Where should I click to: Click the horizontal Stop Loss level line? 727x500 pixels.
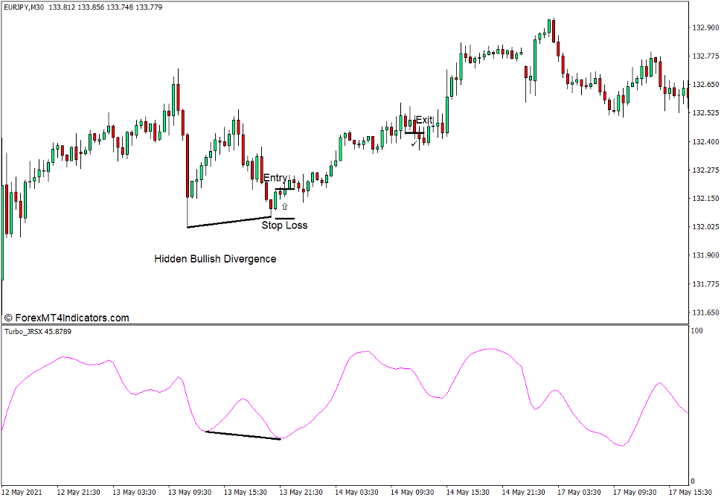click(285, 217)
